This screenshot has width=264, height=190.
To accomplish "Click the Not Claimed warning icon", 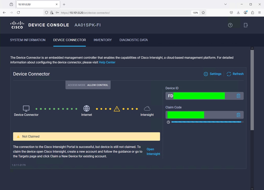I will 18,137.
